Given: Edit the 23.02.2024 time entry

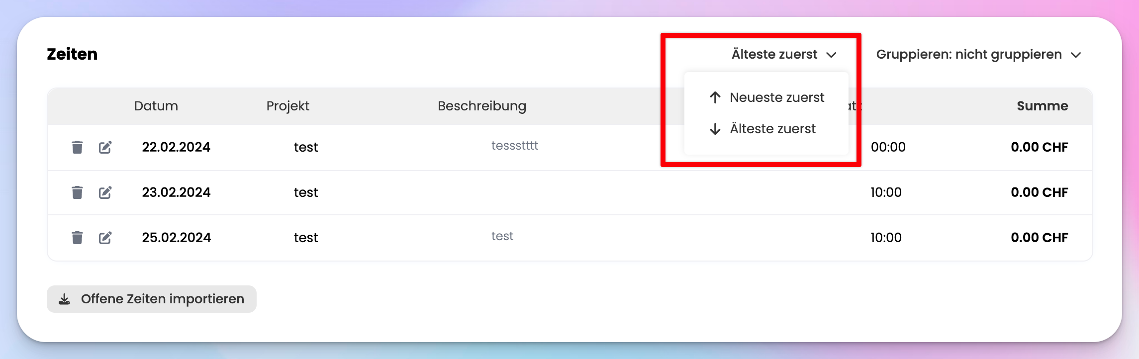Looking at the screenshot, I should [x=105, y=192].
